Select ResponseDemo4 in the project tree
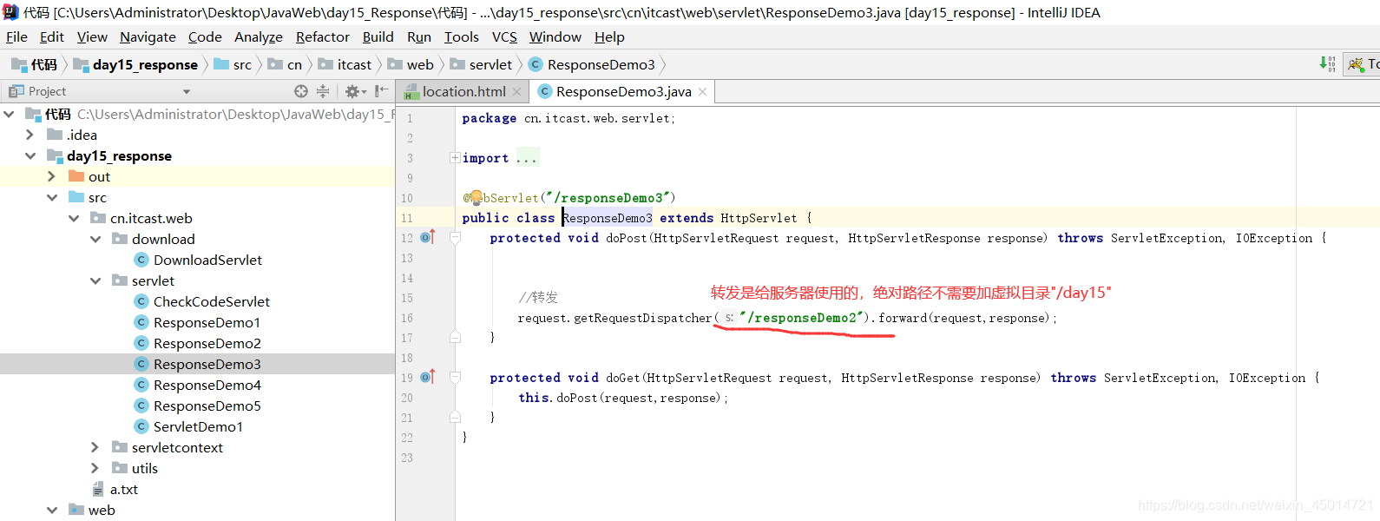The width and height of the screenshot is (1380, 521). tap(207, 385)
